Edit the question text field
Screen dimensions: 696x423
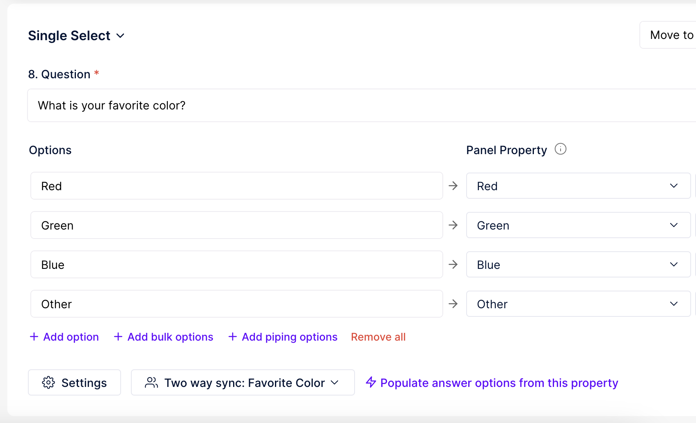[x=362, y=105]
